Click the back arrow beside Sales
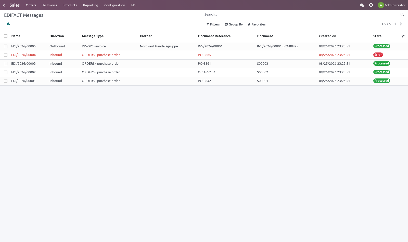This screenshot has height=242, width=408. coord(4,5)
